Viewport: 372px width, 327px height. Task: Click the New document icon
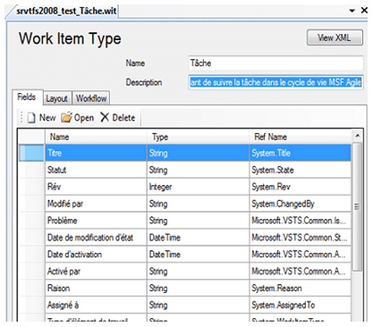tap(31, 118)
